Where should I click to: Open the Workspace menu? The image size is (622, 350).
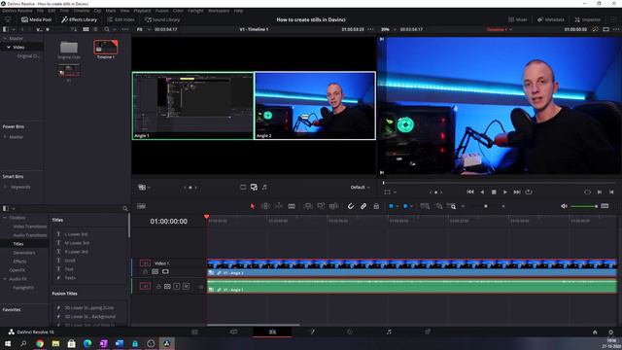219,11
